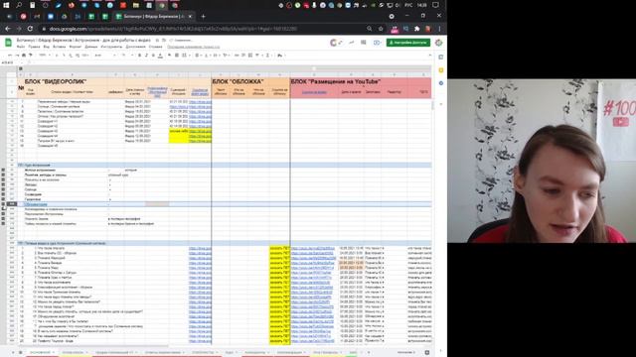The height and width of the screenshot is (357, 636).
Task: Click the Explore button at bottom right
Action: [426, 353]
